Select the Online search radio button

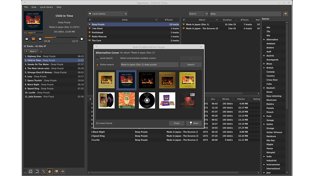(98, 65)
